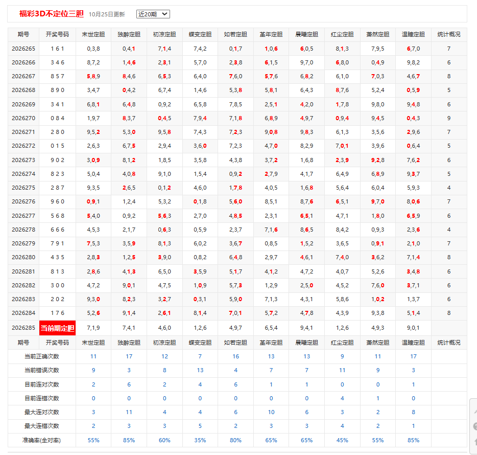Screen dimensions: 477x455
Task: Click the 最大连错次数 row label
Action: tap(42, 426)
